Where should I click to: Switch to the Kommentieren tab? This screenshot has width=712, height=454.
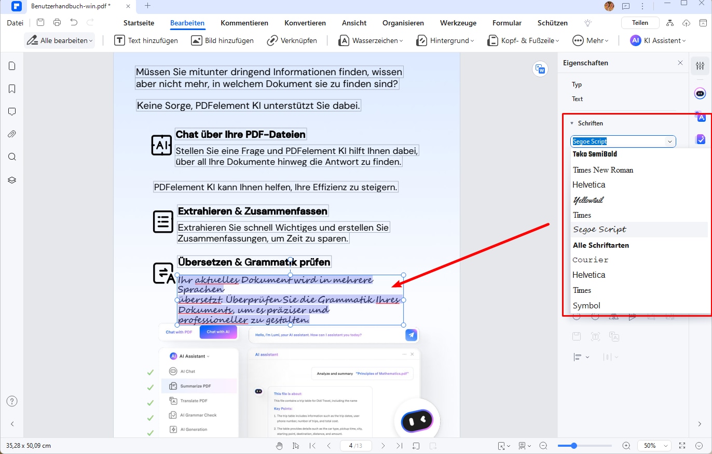coord(244,23)
